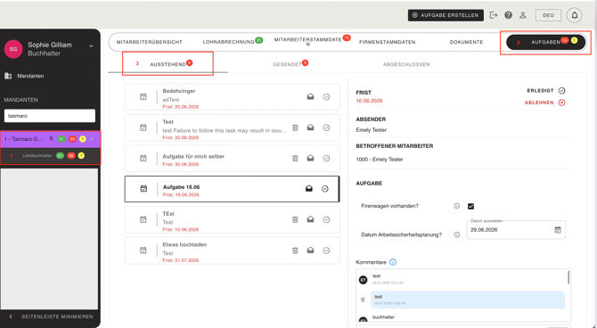Go to Firmenstammdaten tab
597x328 pixels.
388,42
